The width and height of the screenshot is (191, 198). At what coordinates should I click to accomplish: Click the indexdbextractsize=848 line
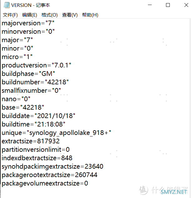(x=37, y=158)
